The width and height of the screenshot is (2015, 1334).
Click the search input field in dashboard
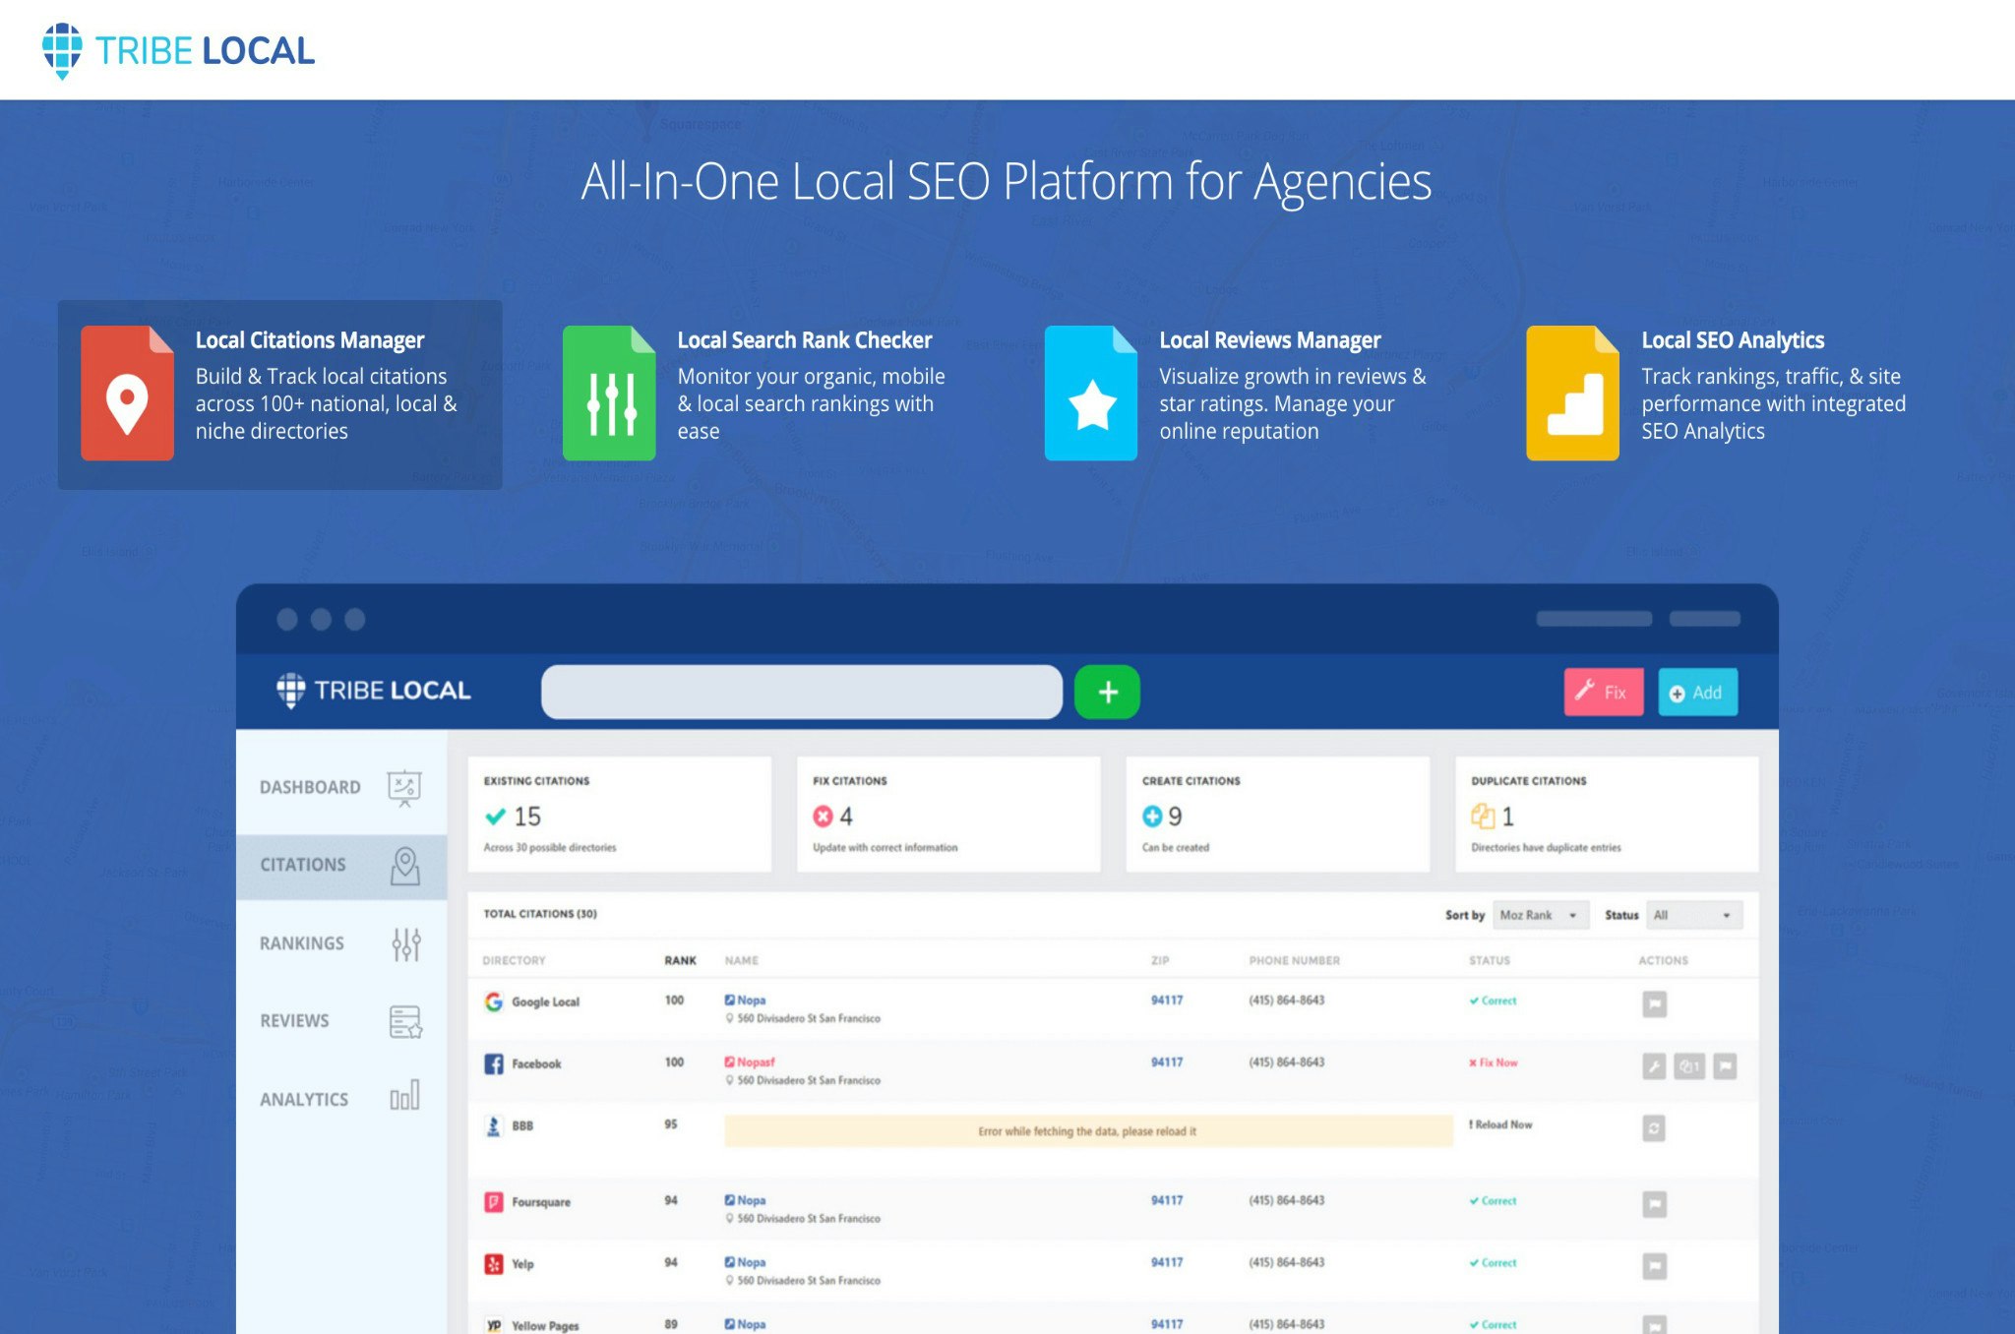tap(801, 692)
